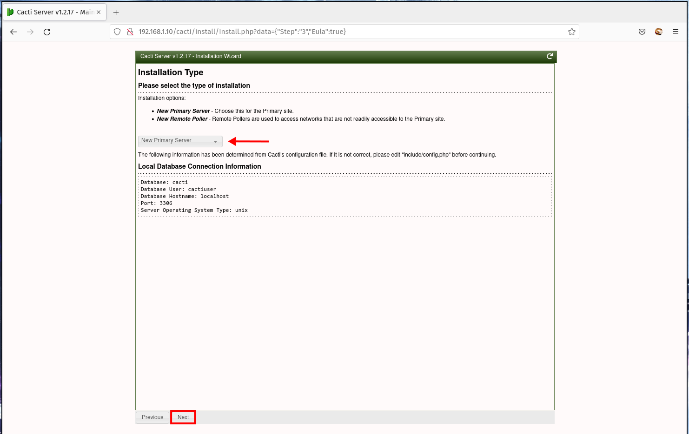Click the refresh icon on the wizard header

550,56
